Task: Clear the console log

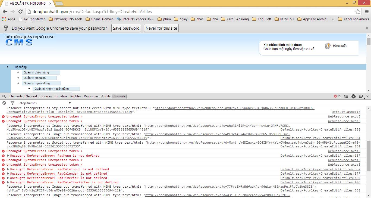Action: (x=4, y=103)
